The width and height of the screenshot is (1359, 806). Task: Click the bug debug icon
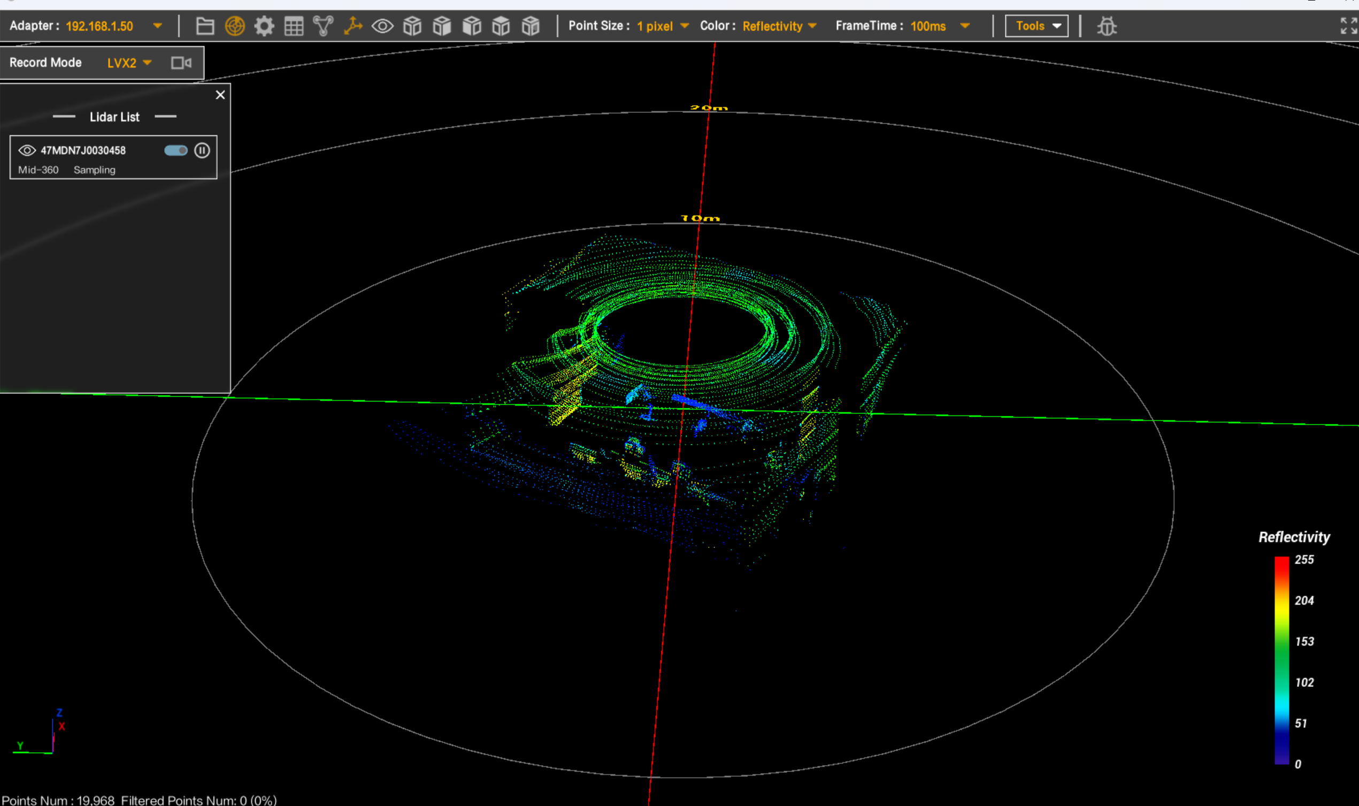(x=1107, y=26)
